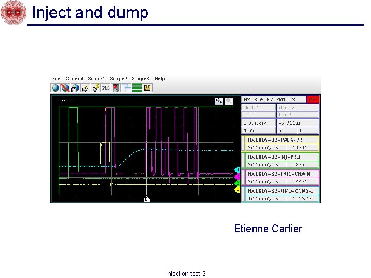Click the HX.LBDS-B2-INJ-PREP channel label
The width and height of the screenshot is (371, 278).
[282, 157]
